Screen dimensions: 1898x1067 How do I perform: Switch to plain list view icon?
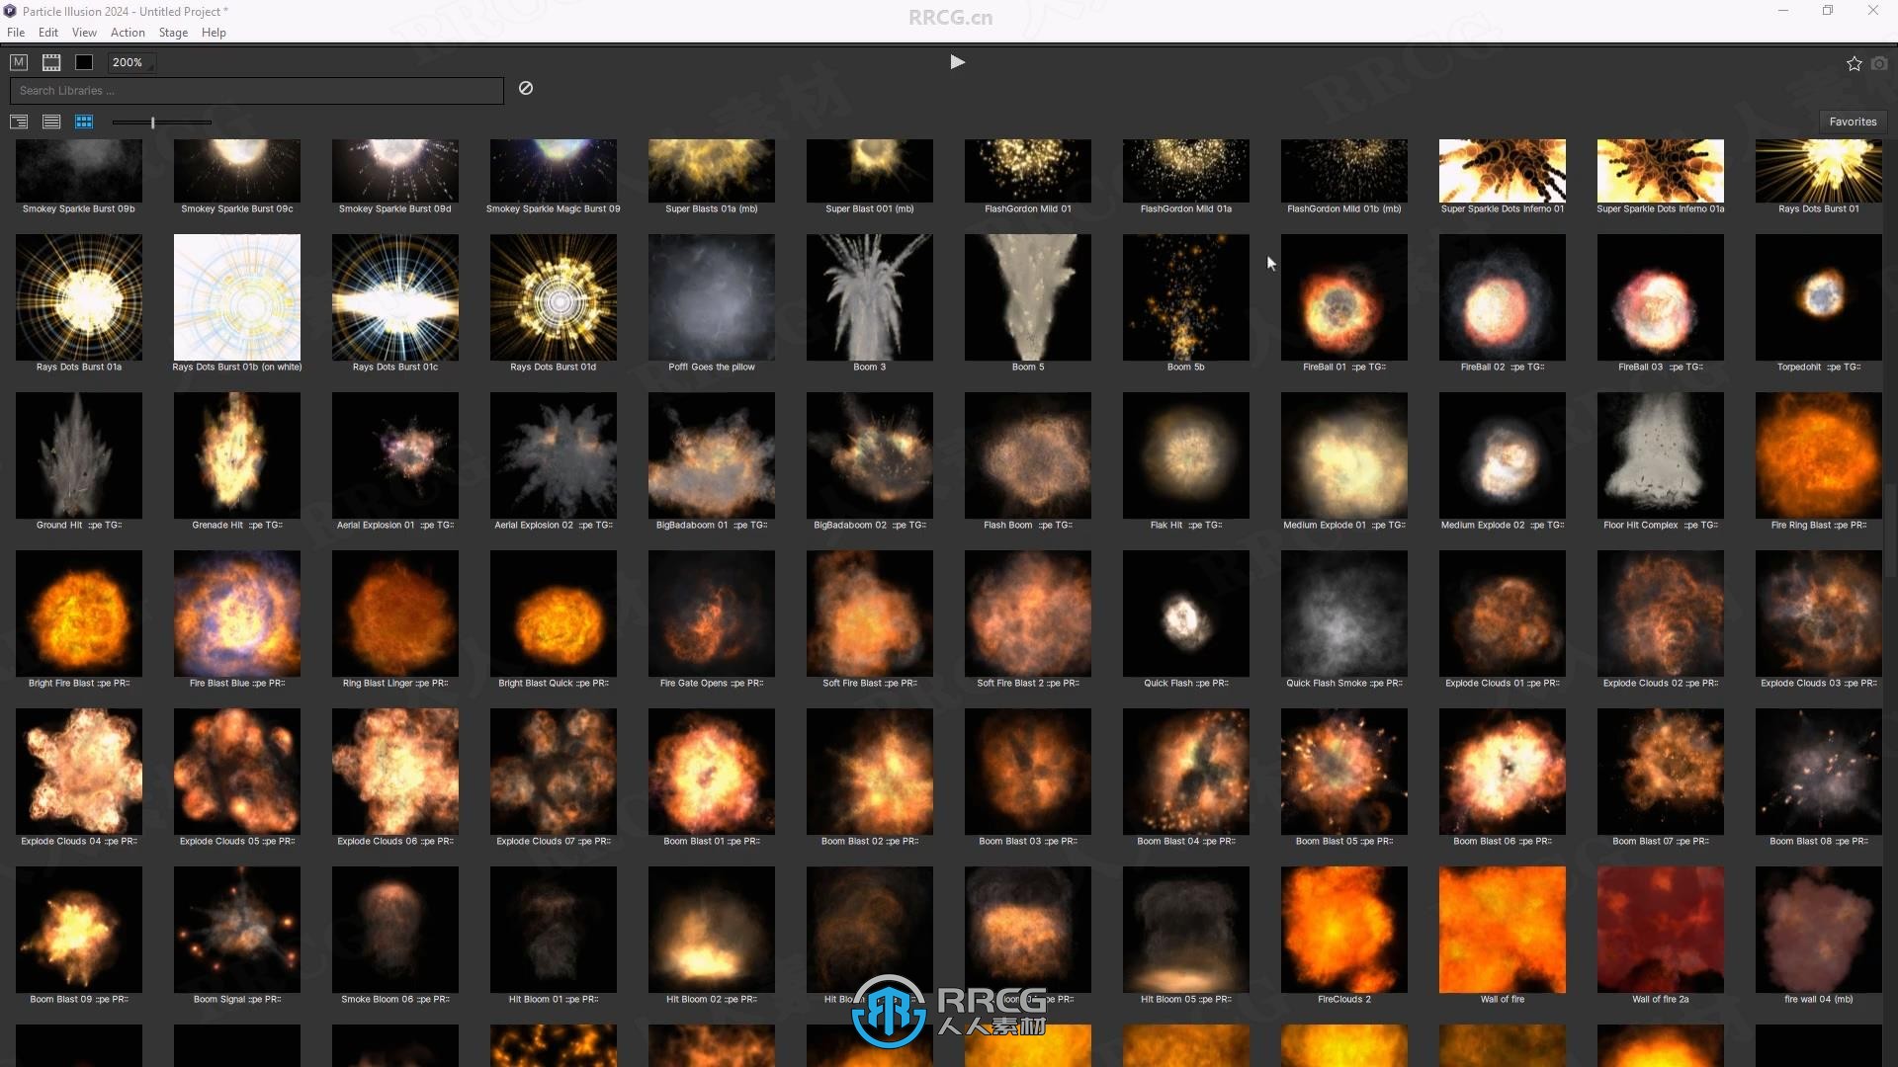point(51,122)
